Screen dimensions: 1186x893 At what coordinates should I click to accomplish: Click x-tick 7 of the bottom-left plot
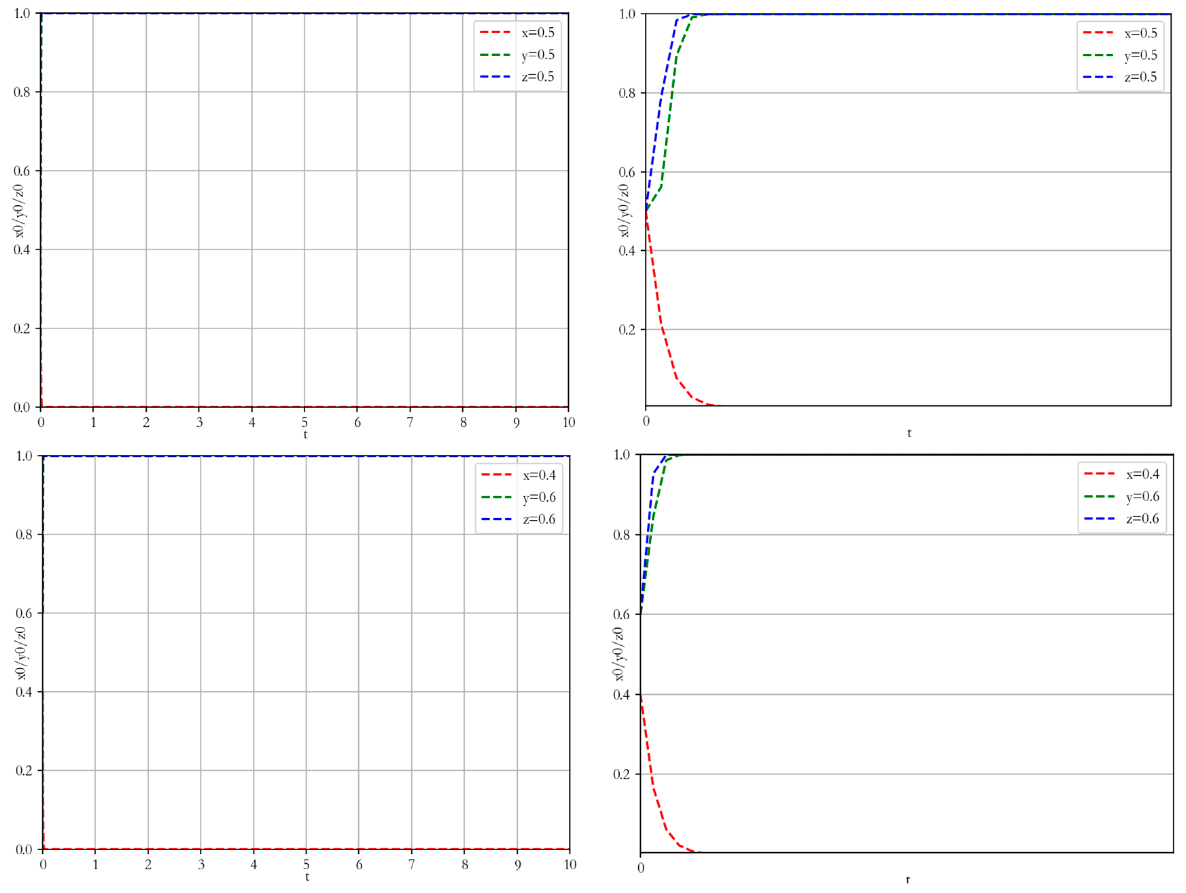point(412,864)
